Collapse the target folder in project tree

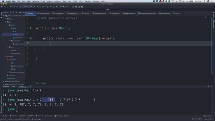pyautogui.click(x=5, y=56)
